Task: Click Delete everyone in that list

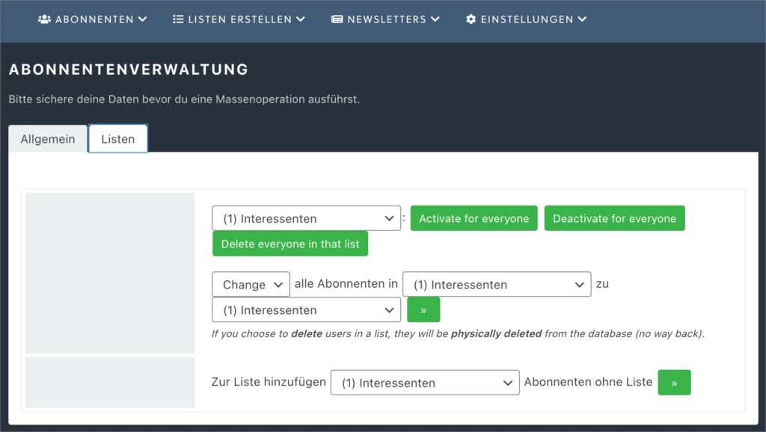Action: click(x=290, y=244)
